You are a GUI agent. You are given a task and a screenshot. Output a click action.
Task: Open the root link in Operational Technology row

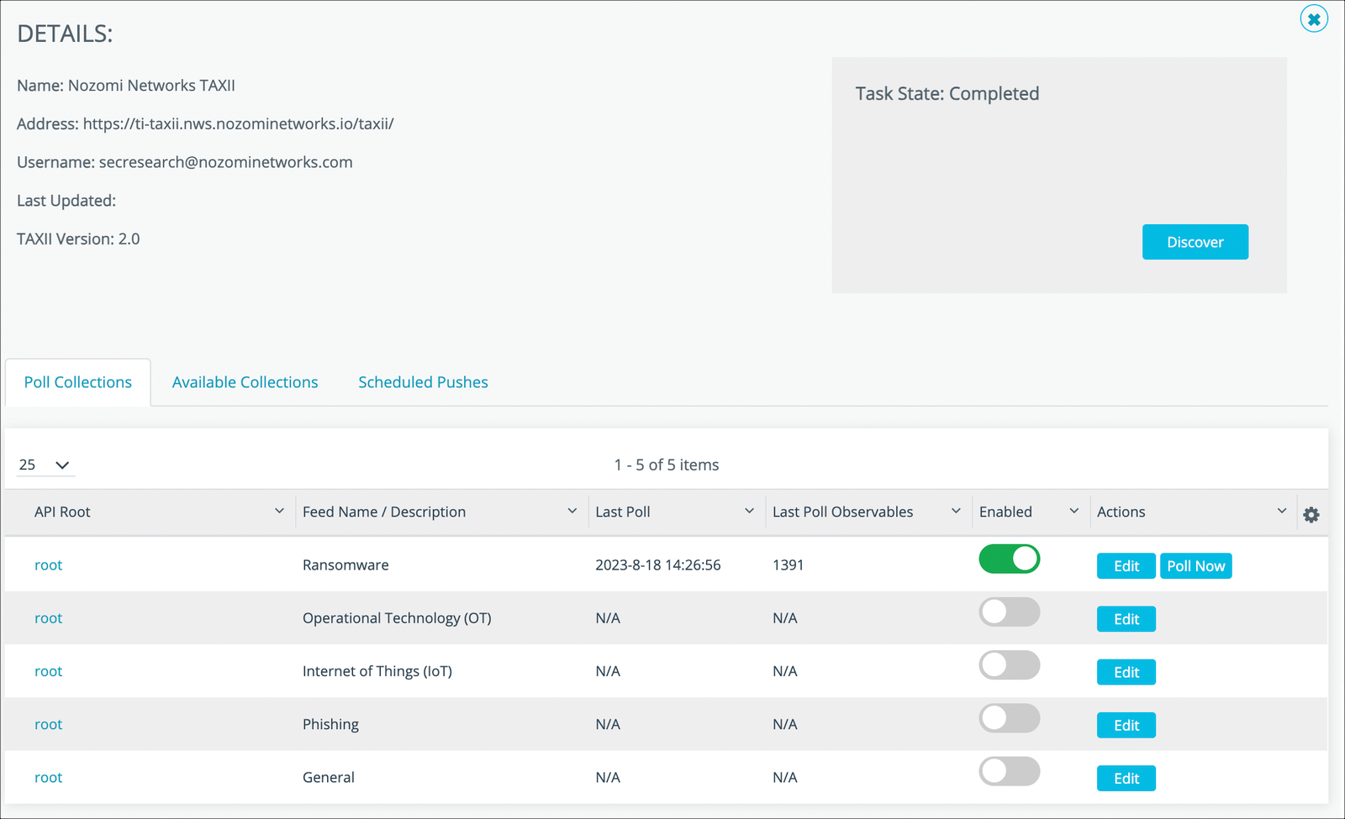(x=48, y=618)
